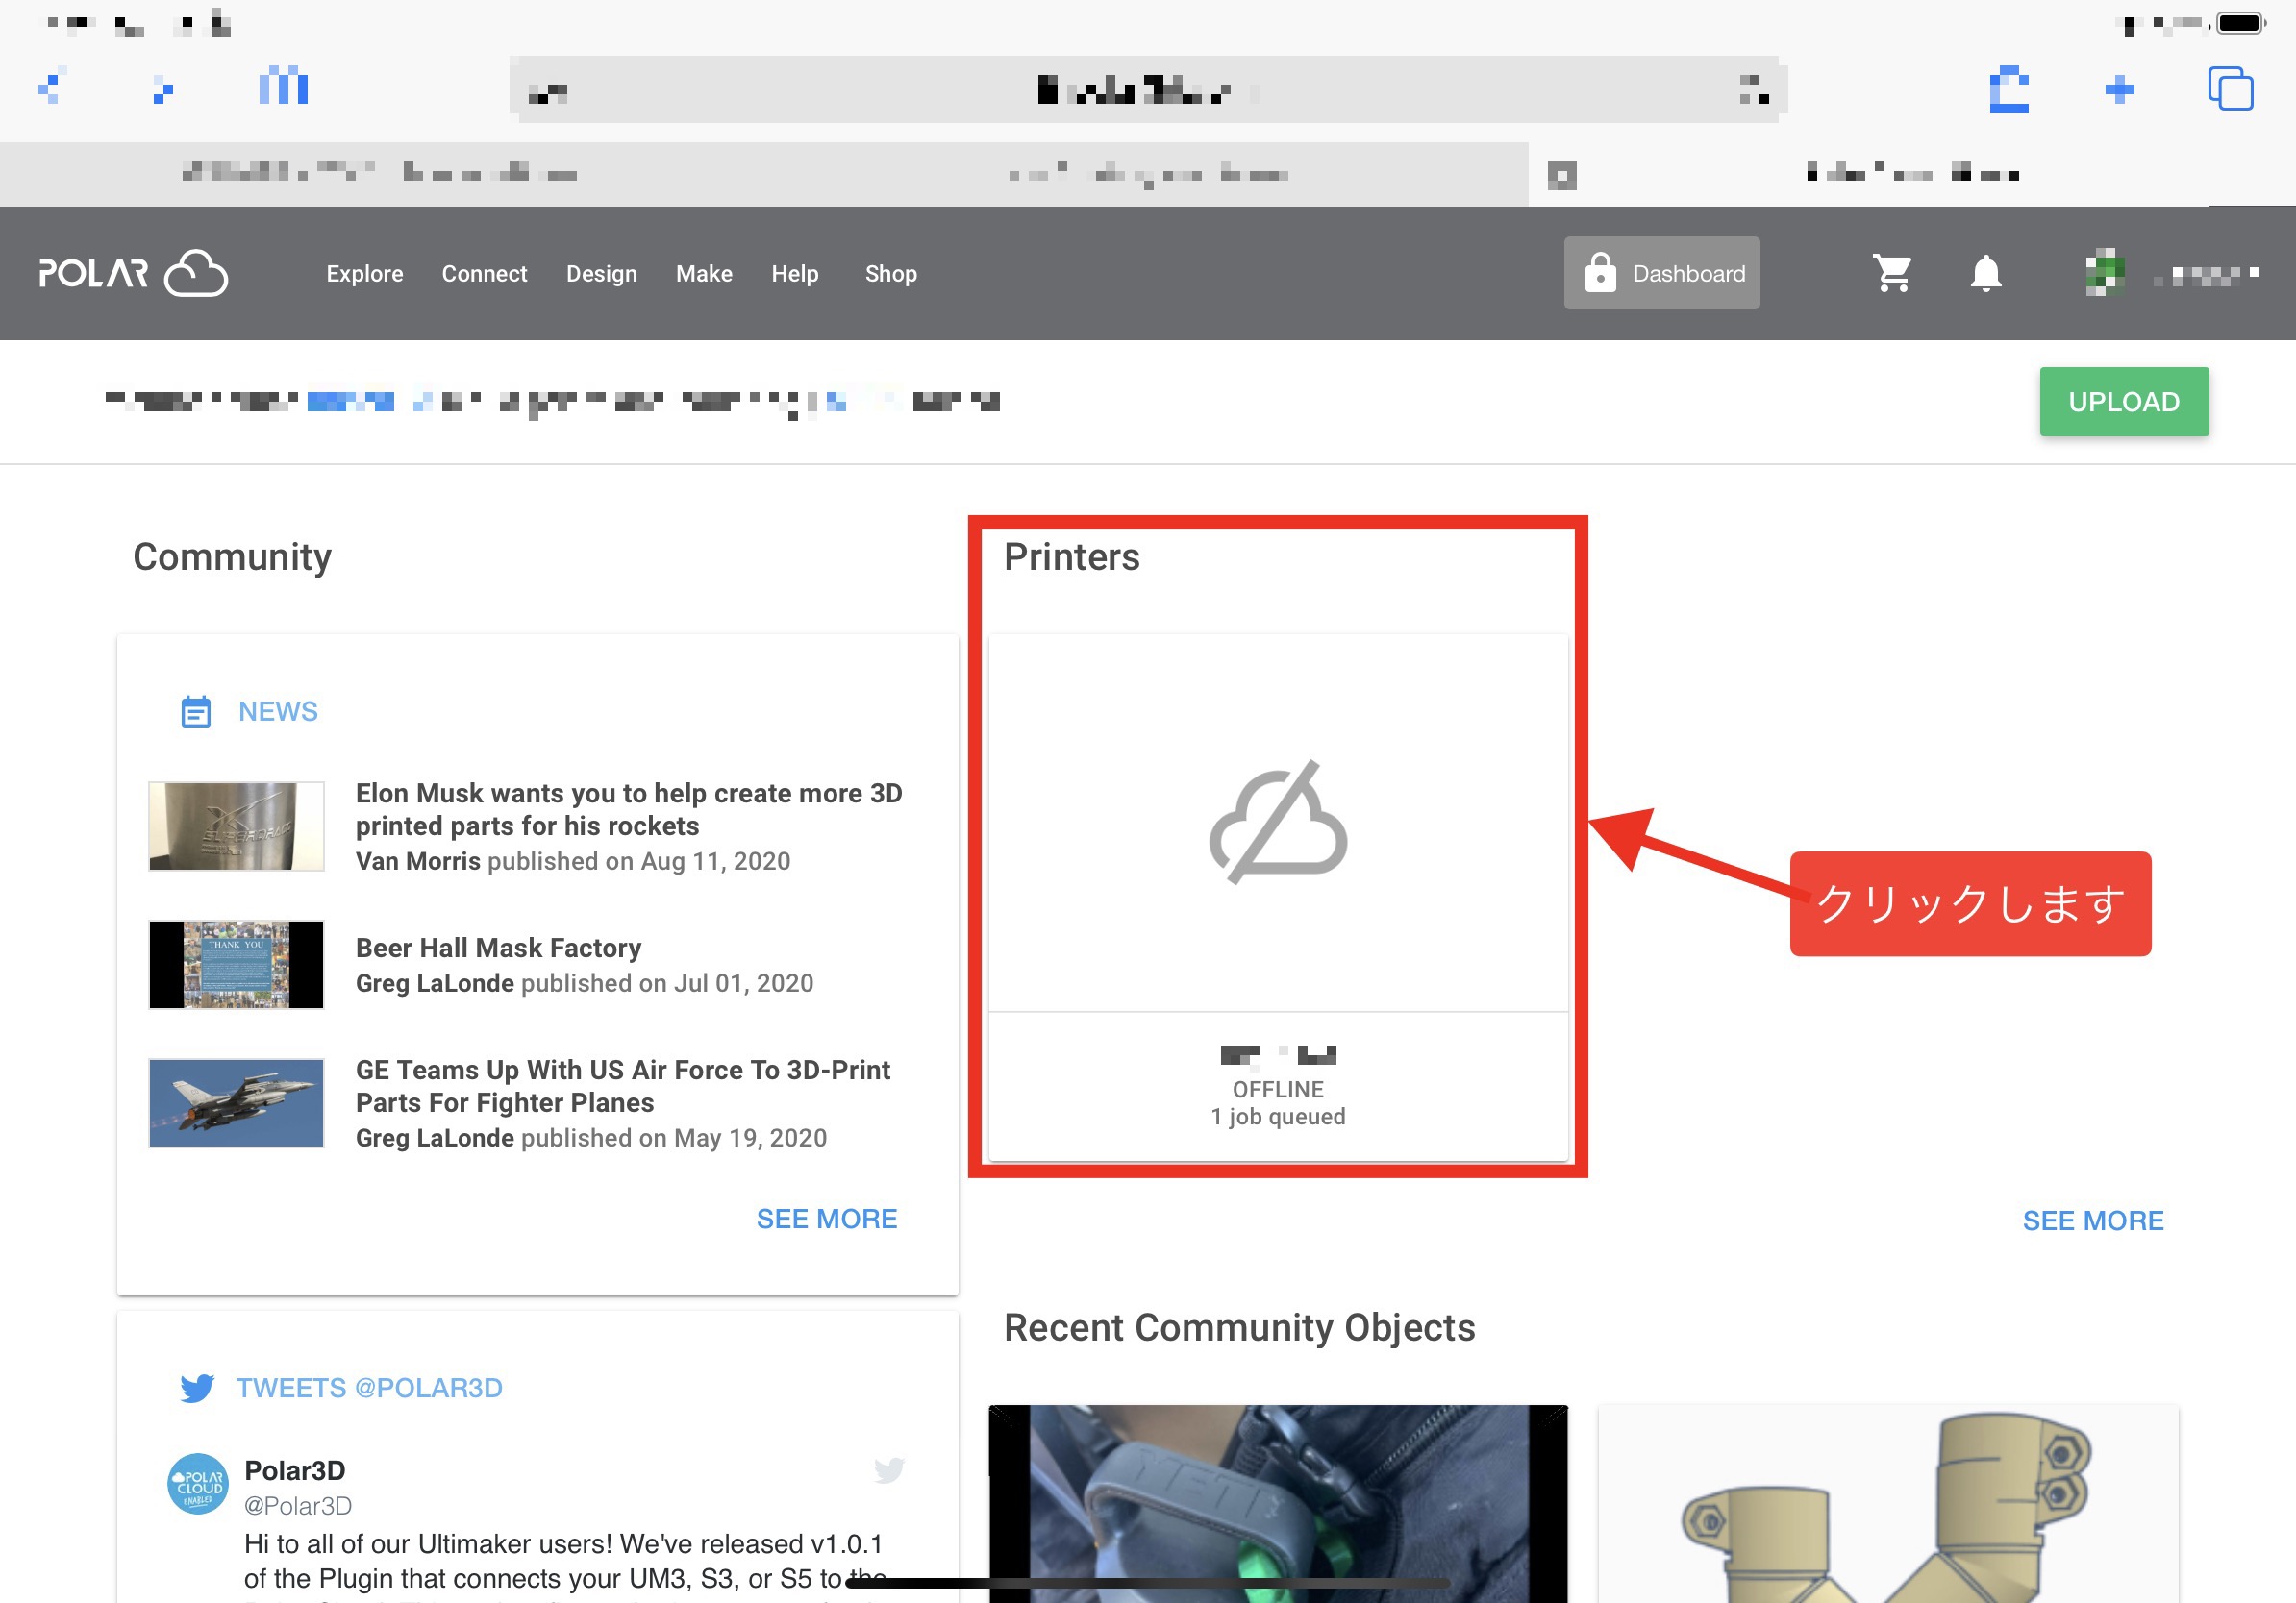
Task: Click the POLAR cloud logo icon
Action: pyautogui.click(x=131, y=272)
